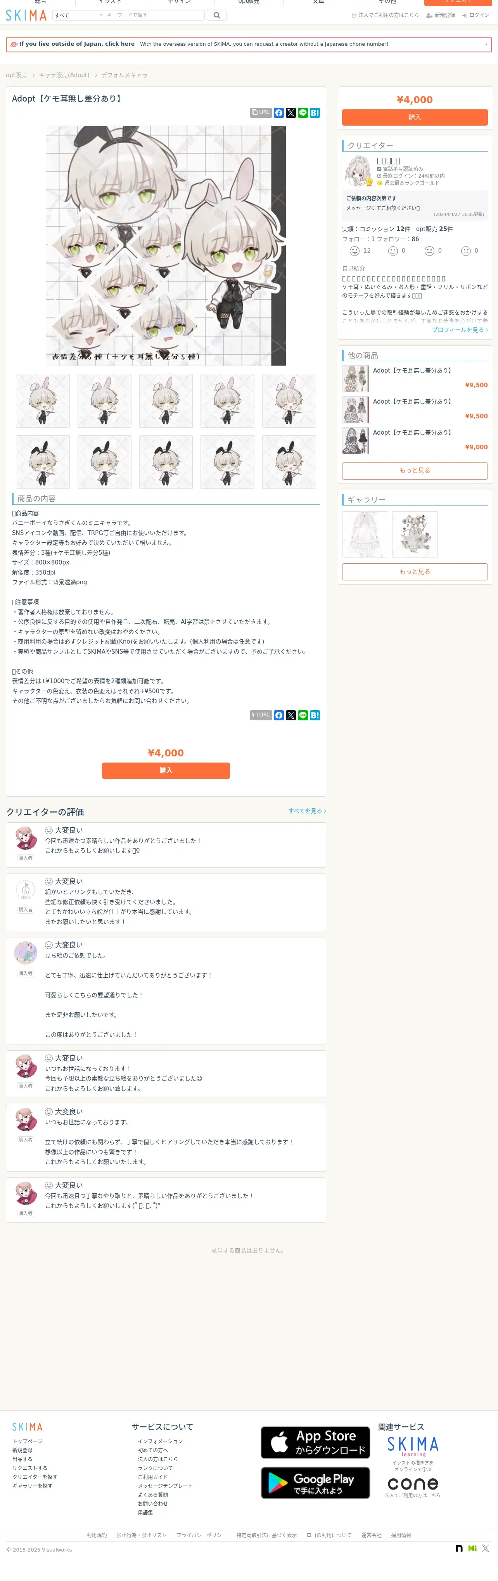This screenshot has width=498, height=1581.
Task: Expand the overseas version banner arrow
Action: 486,44
